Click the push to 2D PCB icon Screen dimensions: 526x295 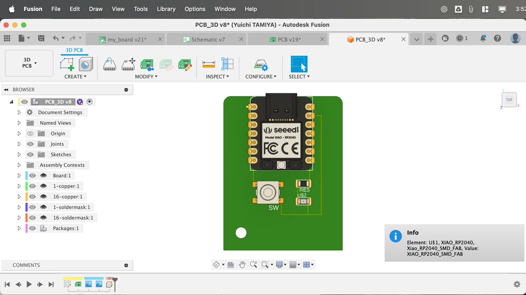coord(147,65)
